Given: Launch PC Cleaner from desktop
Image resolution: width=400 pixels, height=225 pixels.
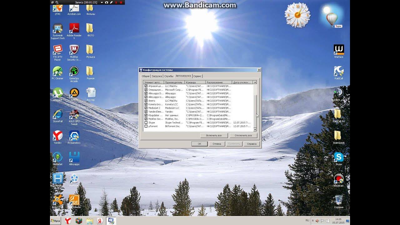Looking at the screenshot, I should click(57, 73).
